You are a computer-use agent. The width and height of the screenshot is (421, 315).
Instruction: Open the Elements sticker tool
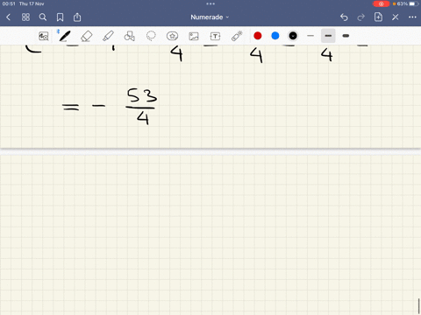tap(172, 36)
